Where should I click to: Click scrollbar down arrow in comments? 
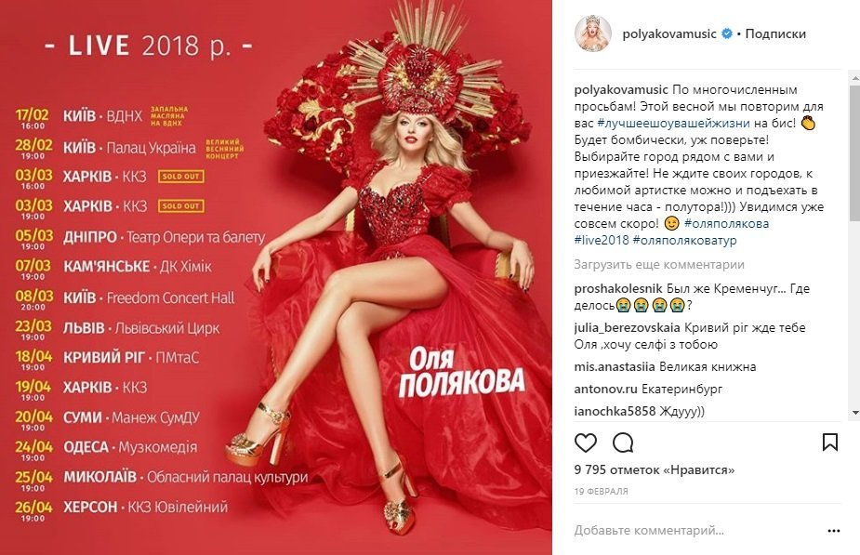tap(855, 413)
